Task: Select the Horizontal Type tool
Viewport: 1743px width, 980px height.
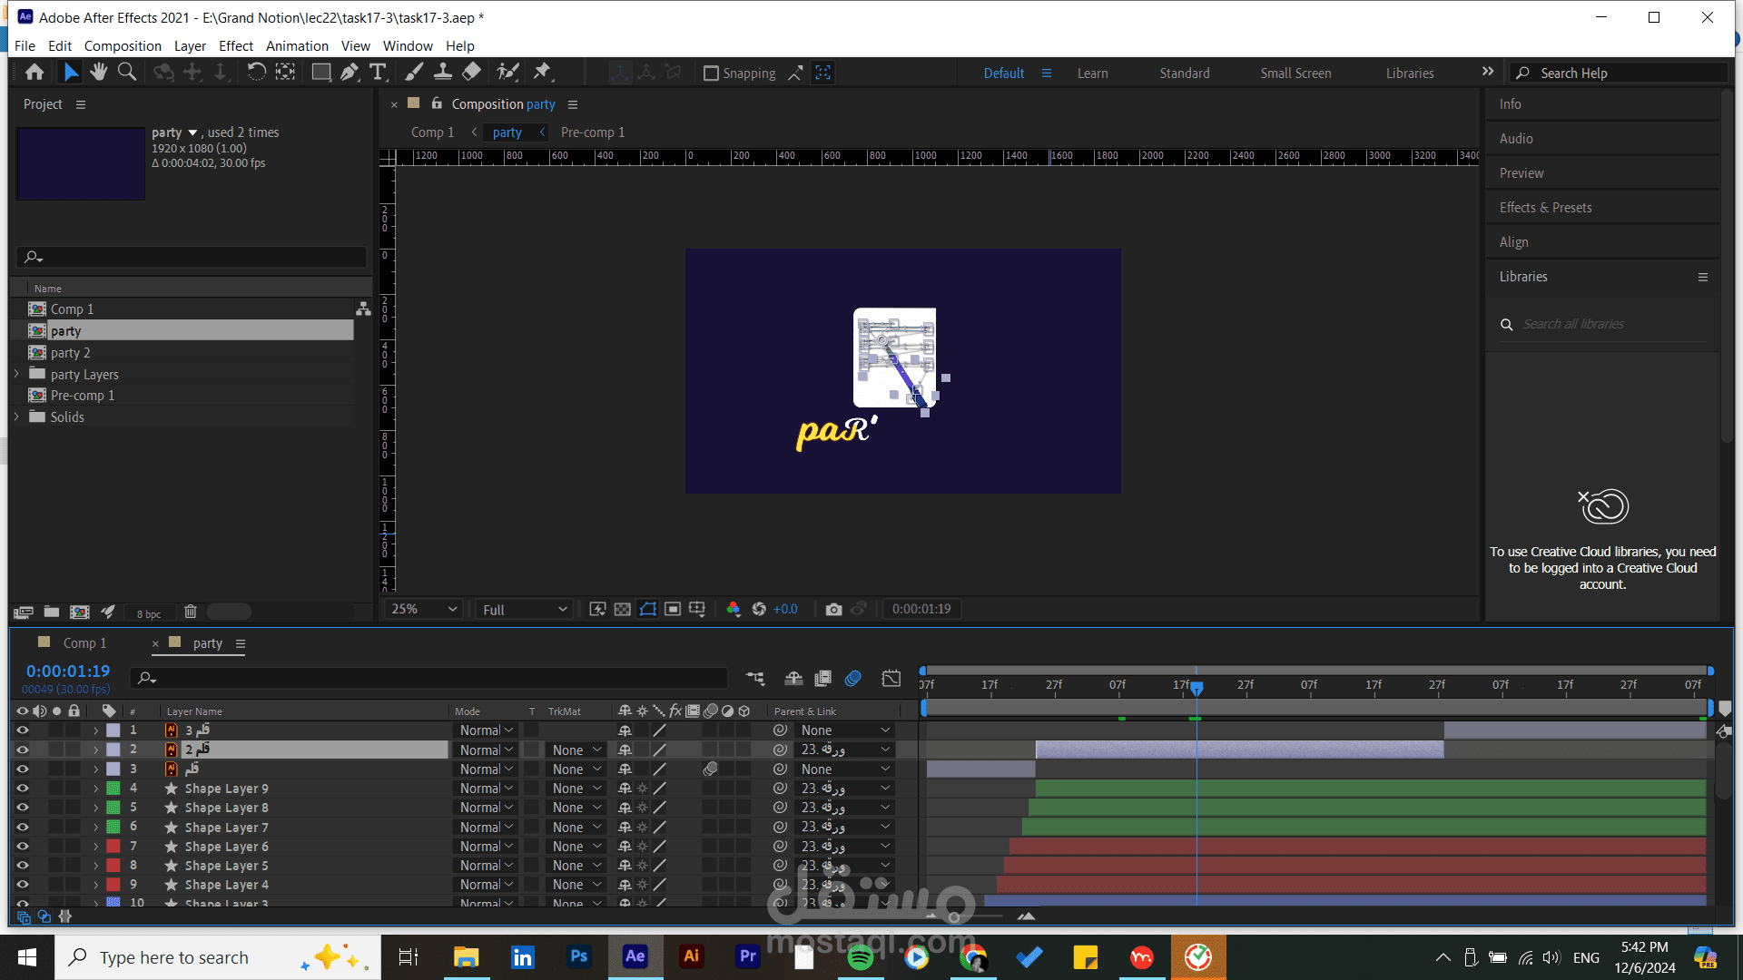Action: pos(379,73)
